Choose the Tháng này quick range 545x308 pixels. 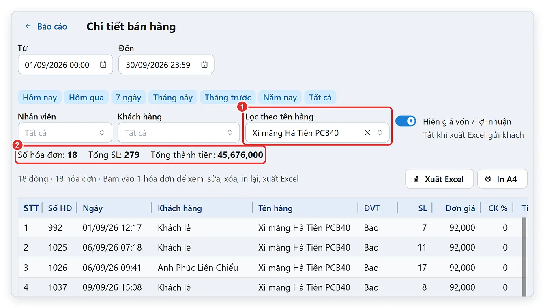[x=173, y=98]
